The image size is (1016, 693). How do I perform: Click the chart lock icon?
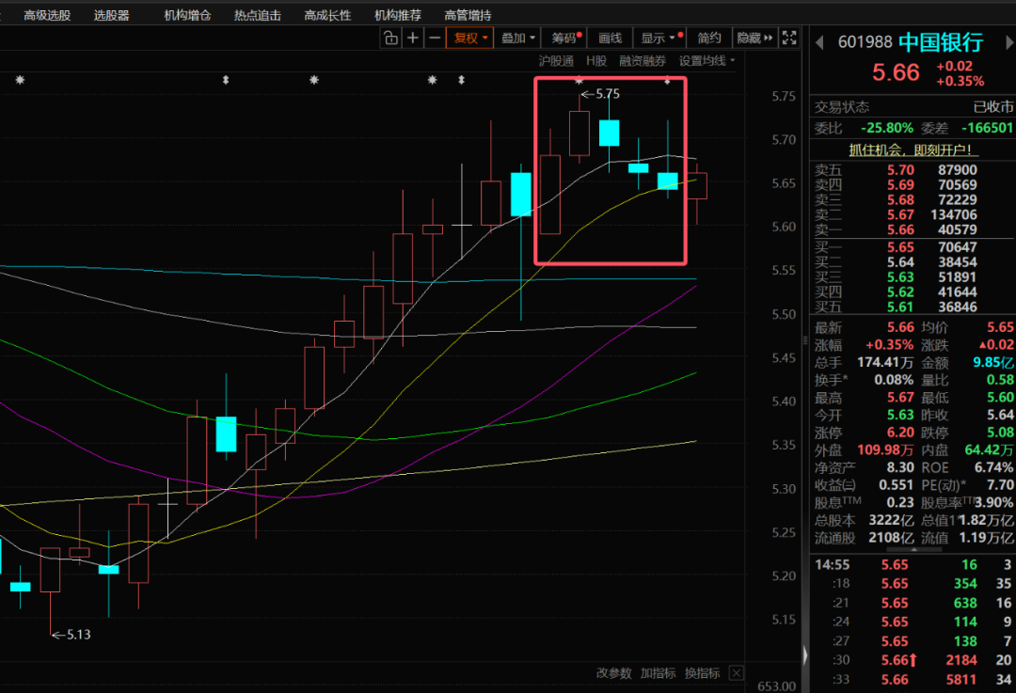[x=390, y=38]
